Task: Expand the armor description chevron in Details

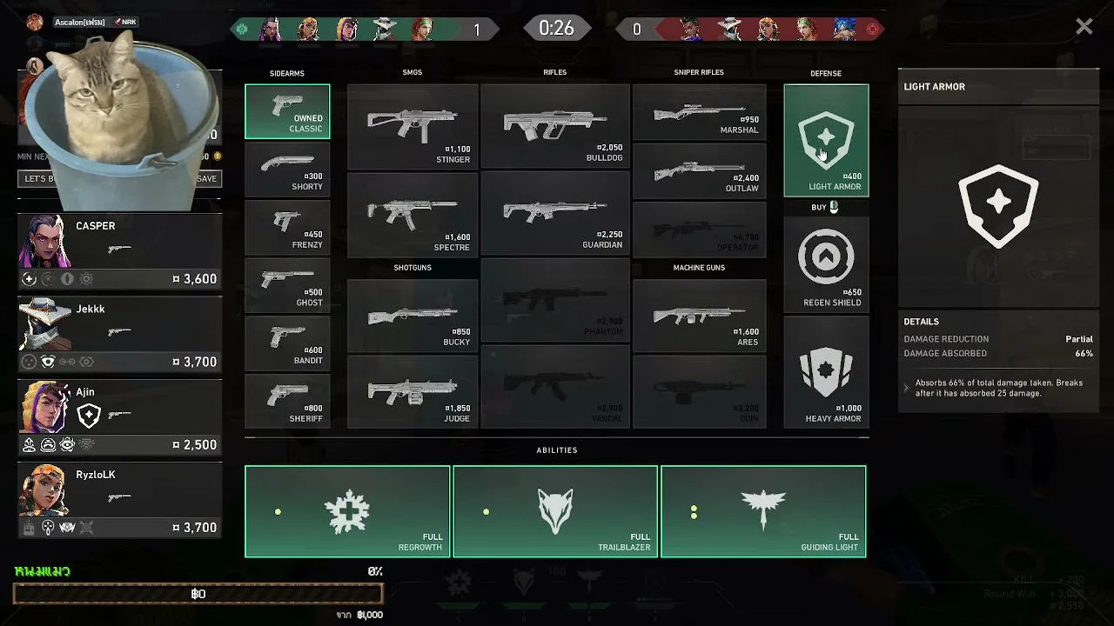Action: pos(906,388)
